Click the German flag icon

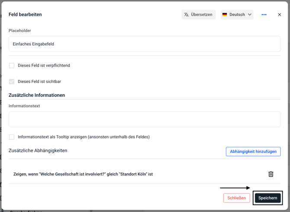[225, 15]
